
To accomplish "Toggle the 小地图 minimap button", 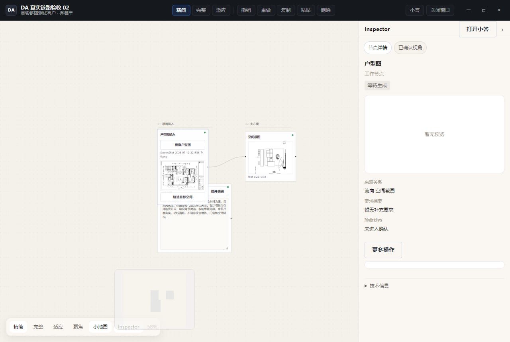I will pos(100,327).
